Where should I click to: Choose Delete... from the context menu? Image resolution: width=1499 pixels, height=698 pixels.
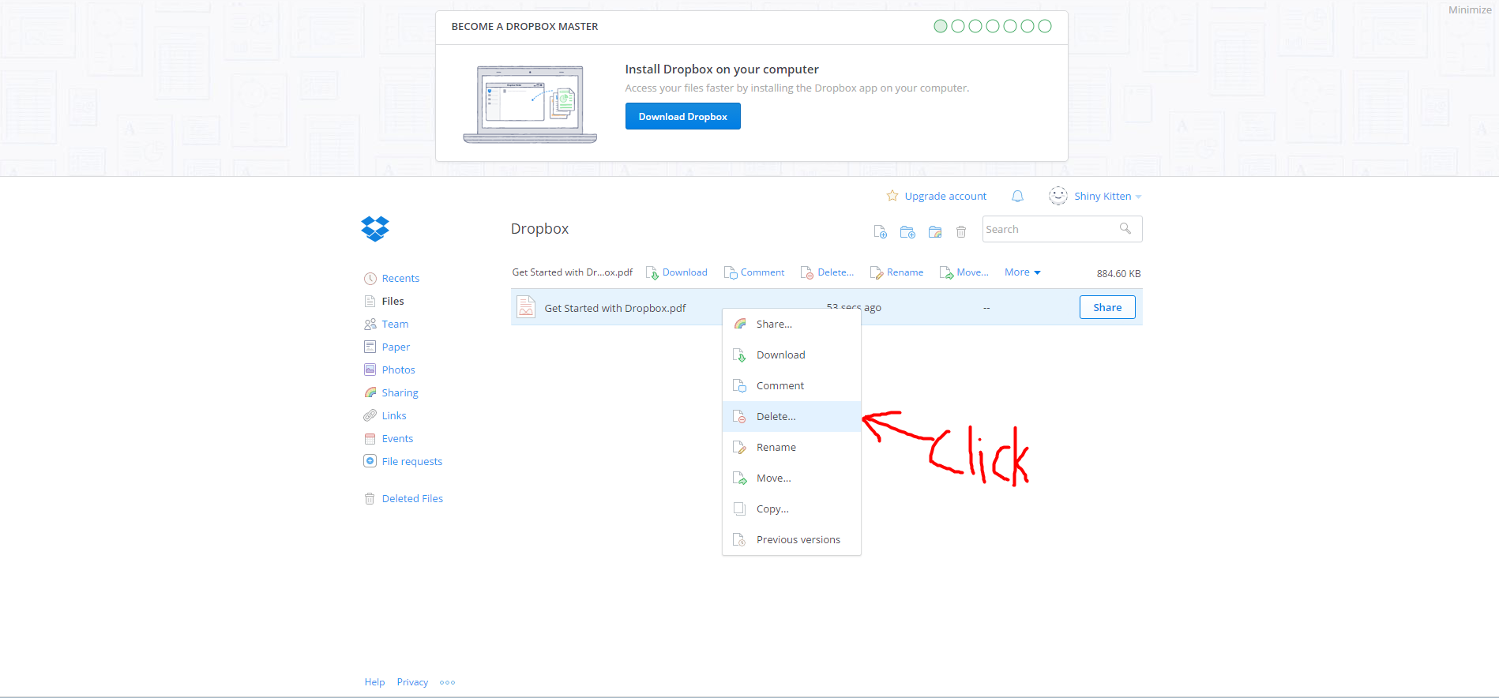[776, 416]
